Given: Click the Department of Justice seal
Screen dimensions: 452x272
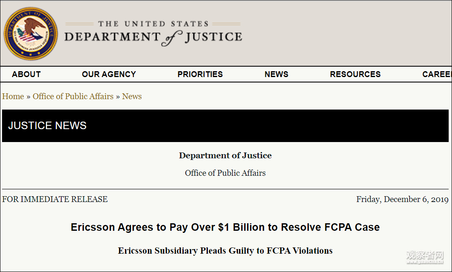Looking at the screenshot, I should click(30, 34).
